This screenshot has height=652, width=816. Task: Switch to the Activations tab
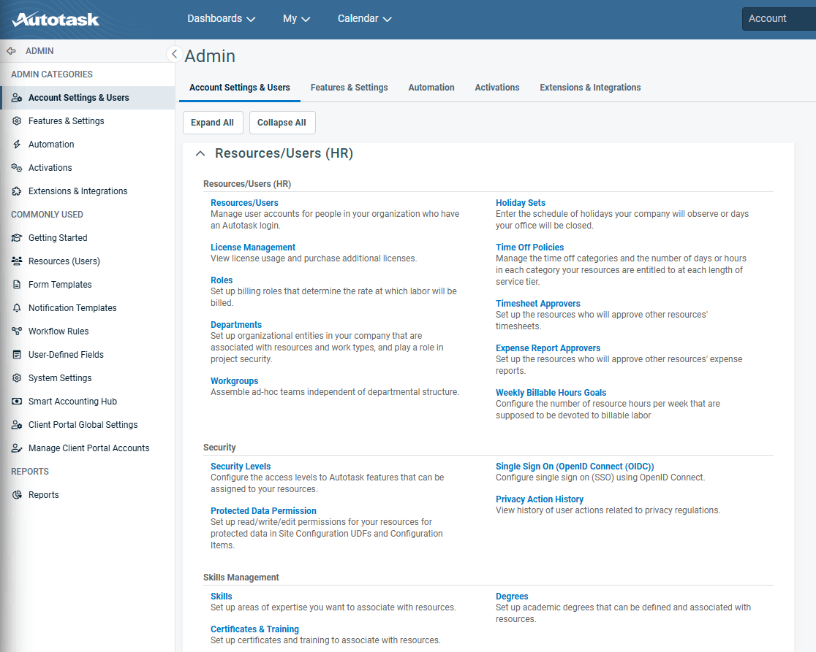[x=497, y=88]
